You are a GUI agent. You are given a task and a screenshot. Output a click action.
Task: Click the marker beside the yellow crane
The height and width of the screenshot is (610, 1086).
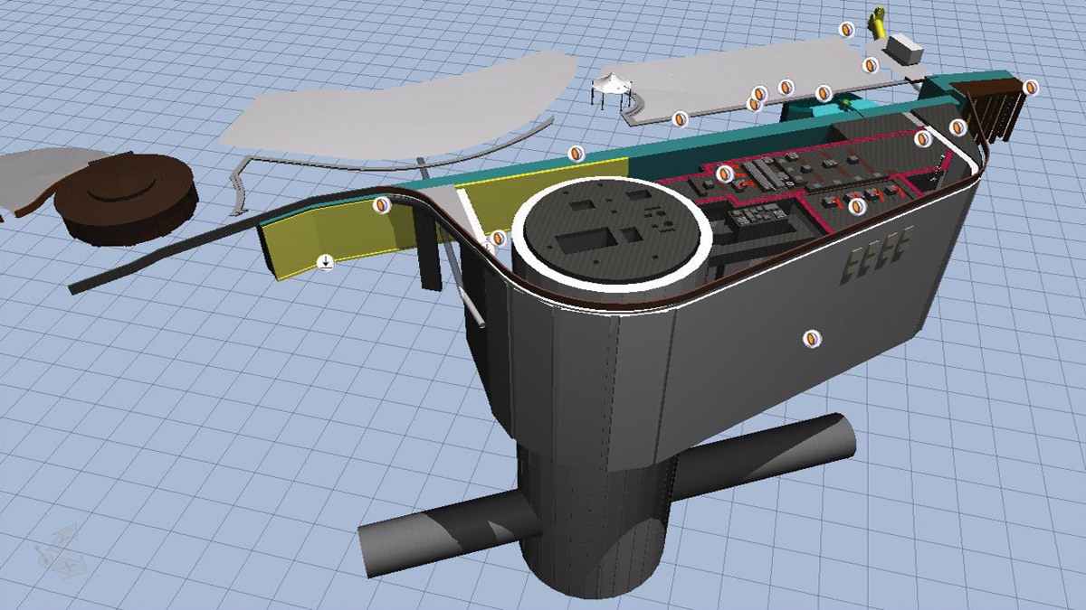846,30
